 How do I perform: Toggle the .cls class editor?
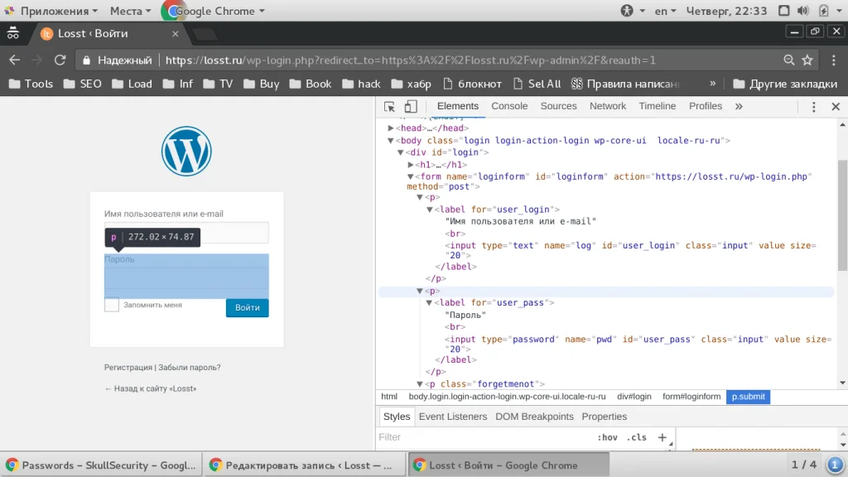pyautogui.click(x=637, y=437)
